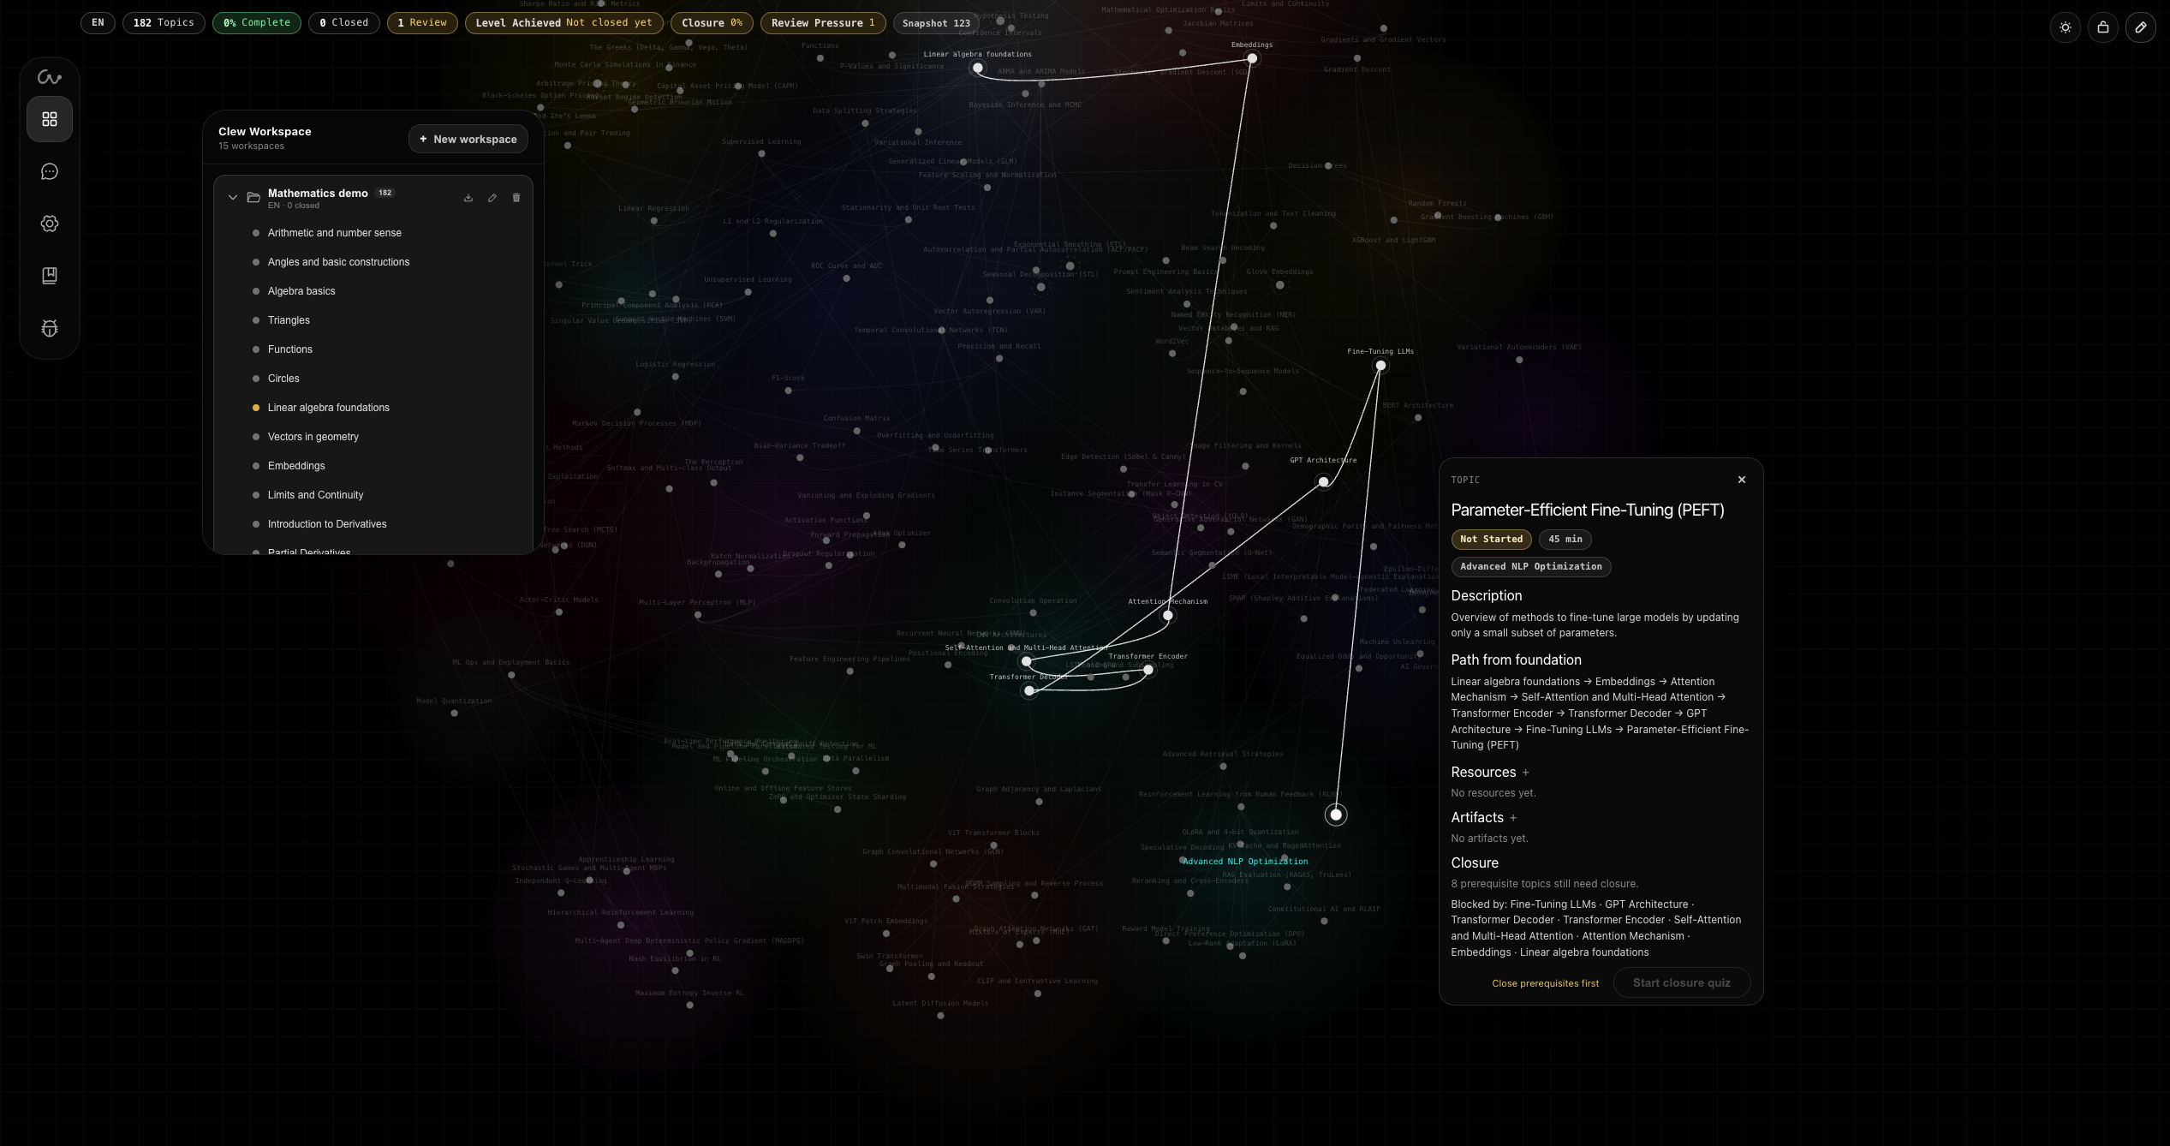2170x1146 pixels.
Task: Select the Linear algebra foundations topic
Action: (x=328, y=408)
